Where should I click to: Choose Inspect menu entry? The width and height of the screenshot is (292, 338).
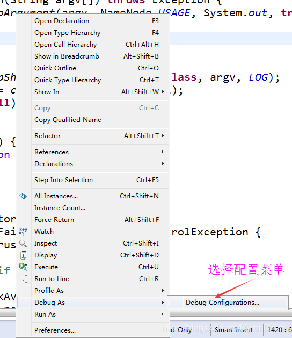click(93, 243)
